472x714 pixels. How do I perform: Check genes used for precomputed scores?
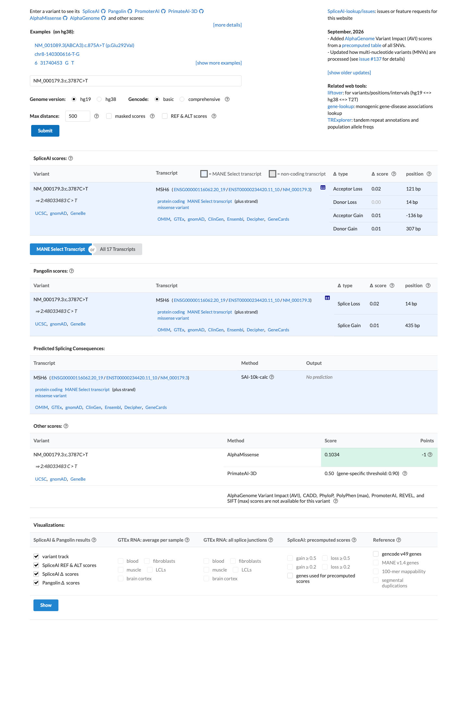pos(290,576)
